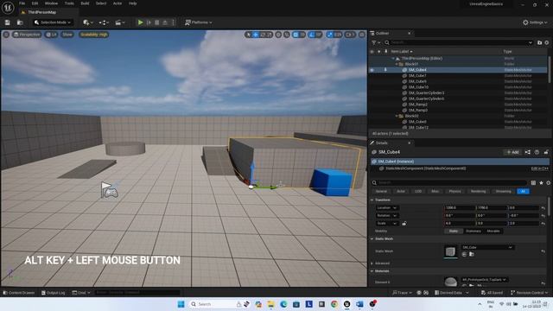This screenshot has width=553, height=311.
Task: Click the Scalability High warning button
Action: click(x=93, y=35)
